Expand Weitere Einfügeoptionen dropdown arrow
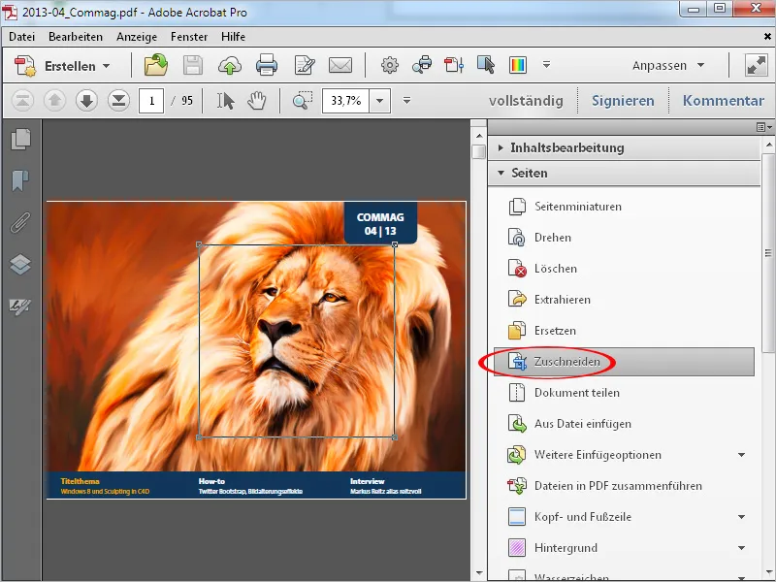The width and height of the screenshot is (776, 582). click(x=741, y=455)
